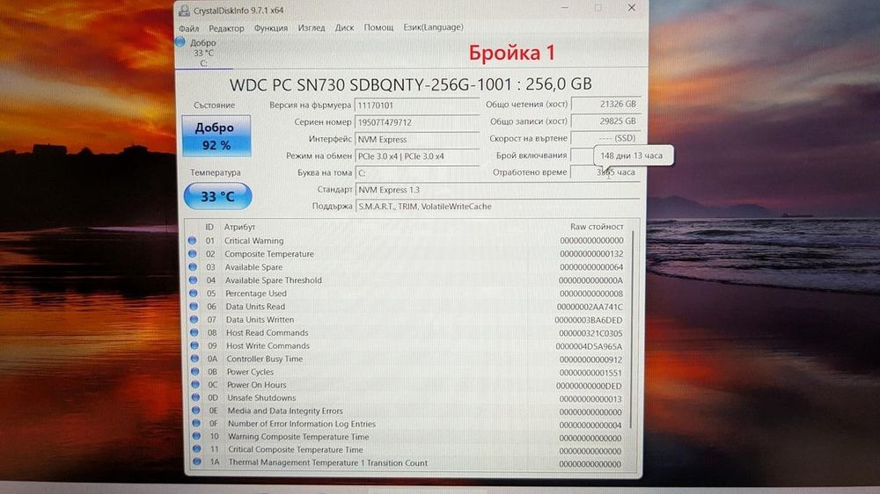The width and height of the screenshot is (880, 494).
Task: Select the Unsafe Shutdowns attribute name
Action: (261, 397)
